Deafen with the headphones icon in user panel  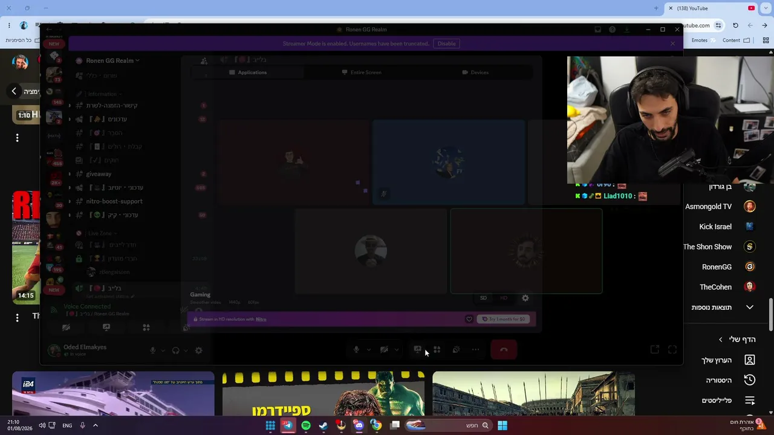(x=176, y=350)
